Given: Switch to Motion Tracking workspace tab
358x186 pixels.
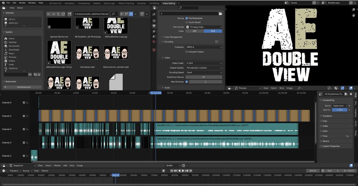Looking at the screenshot, I should [x=126, y=3].
